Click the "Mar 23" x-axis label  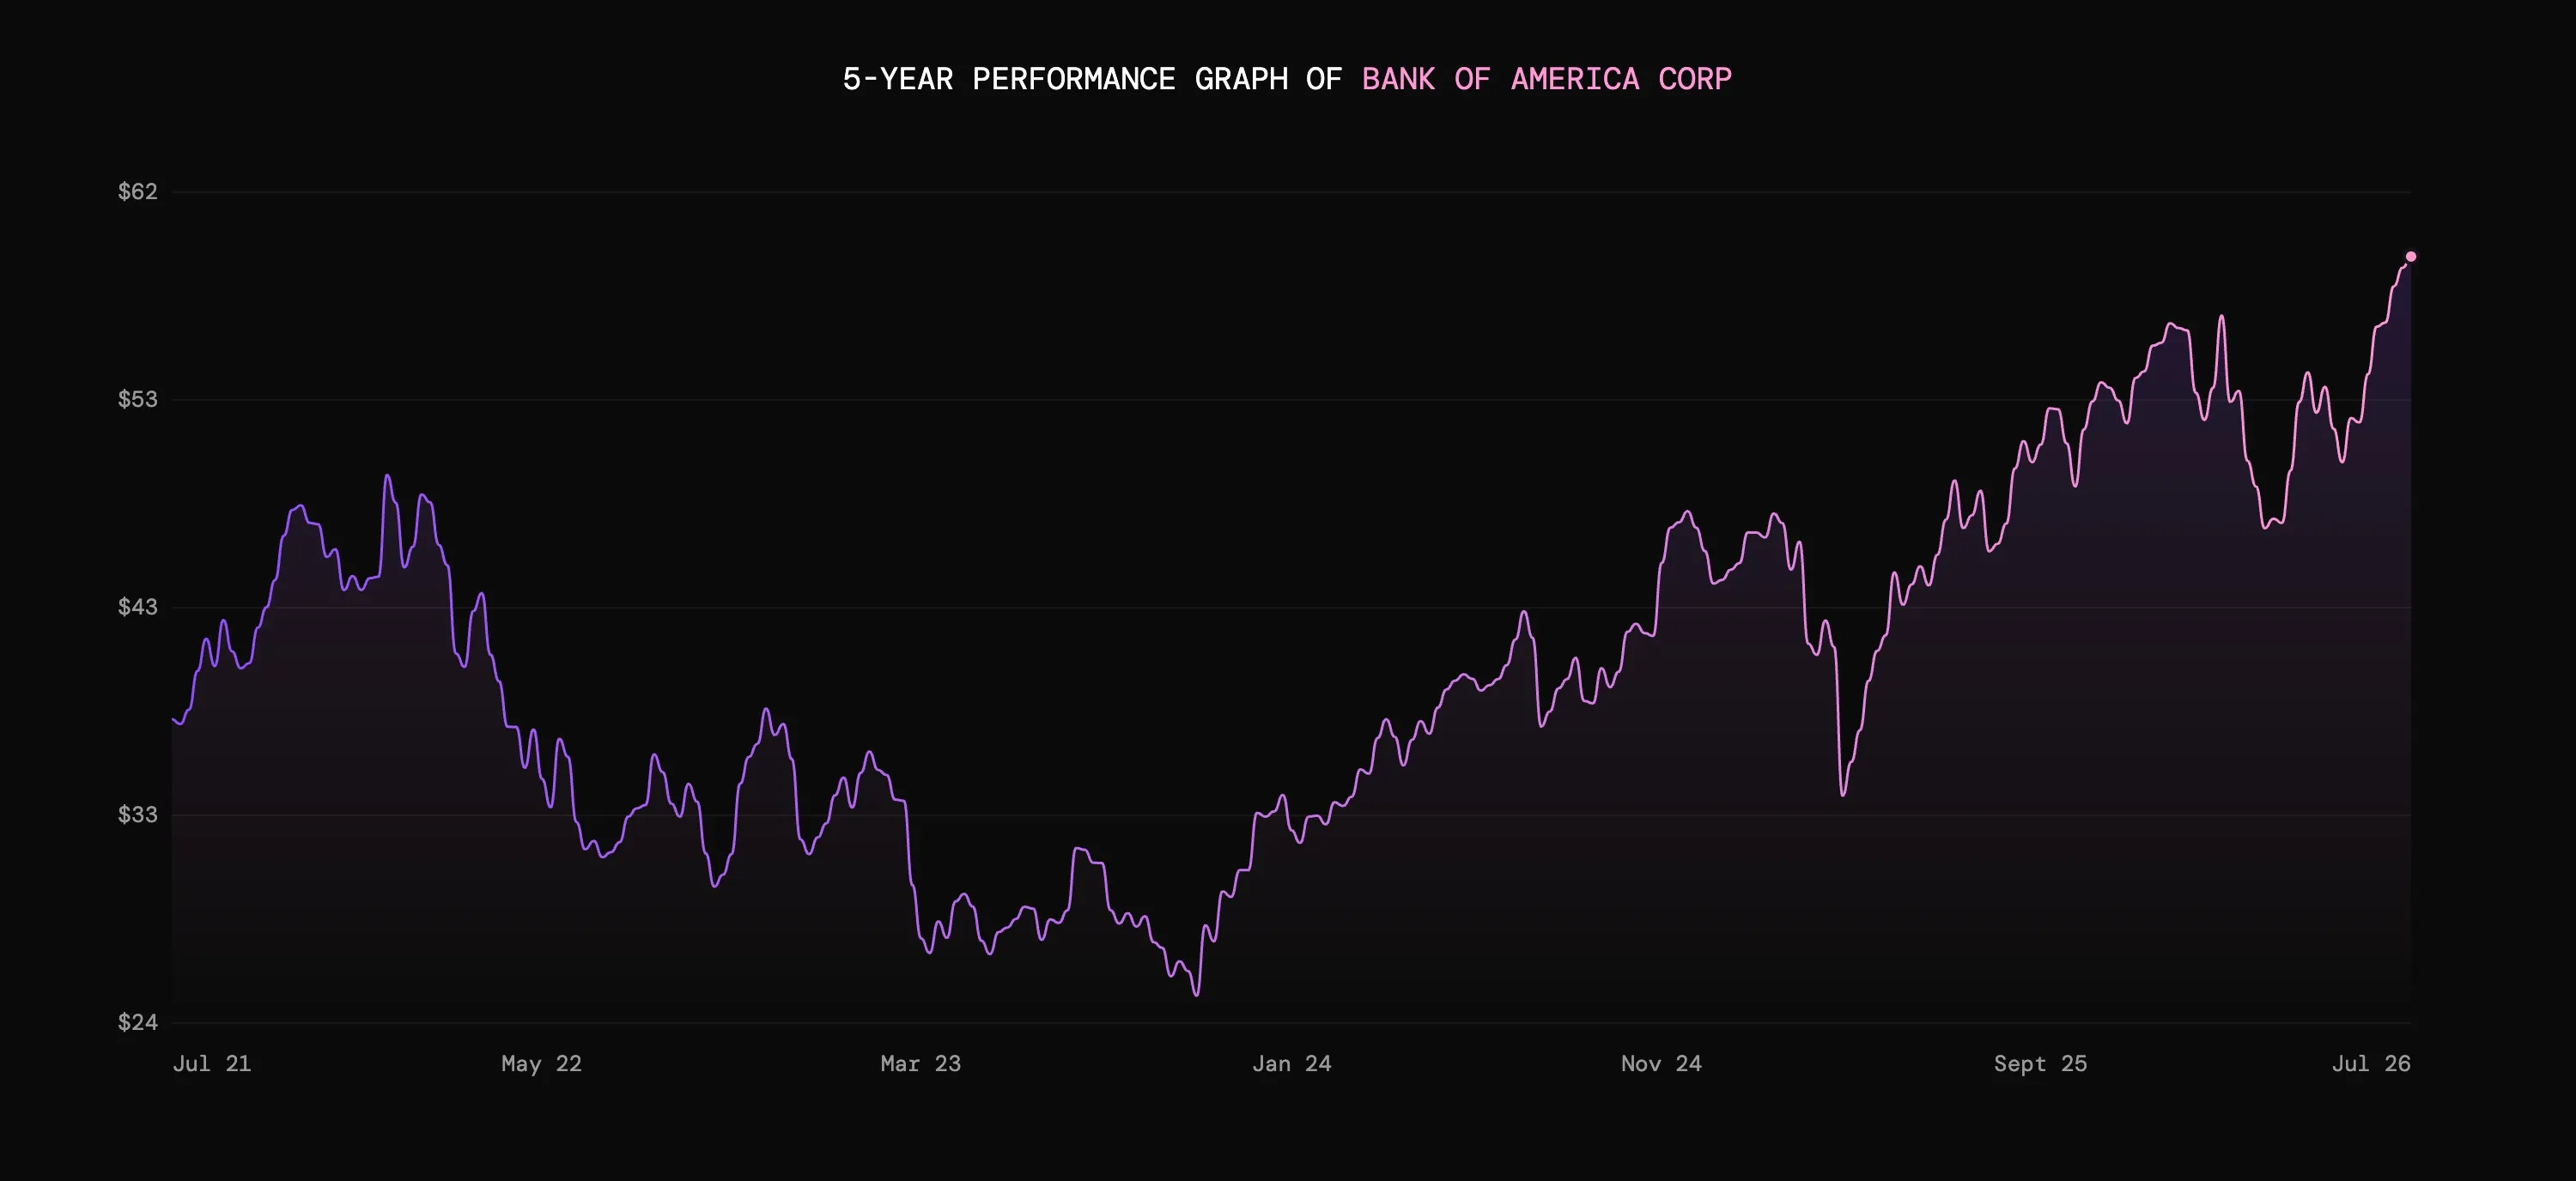(x=920, y=1064)
